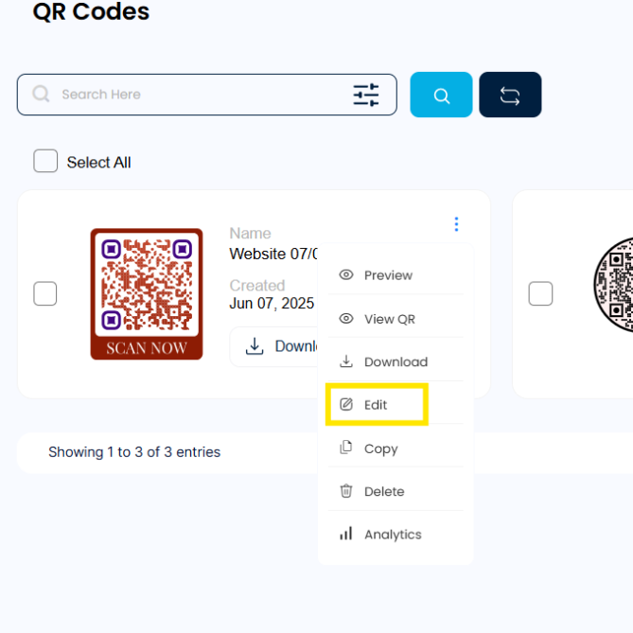This screenshot has width=633, height=633.
Task: Check the Website QR code card checkbox
Action: click(45, 294)
